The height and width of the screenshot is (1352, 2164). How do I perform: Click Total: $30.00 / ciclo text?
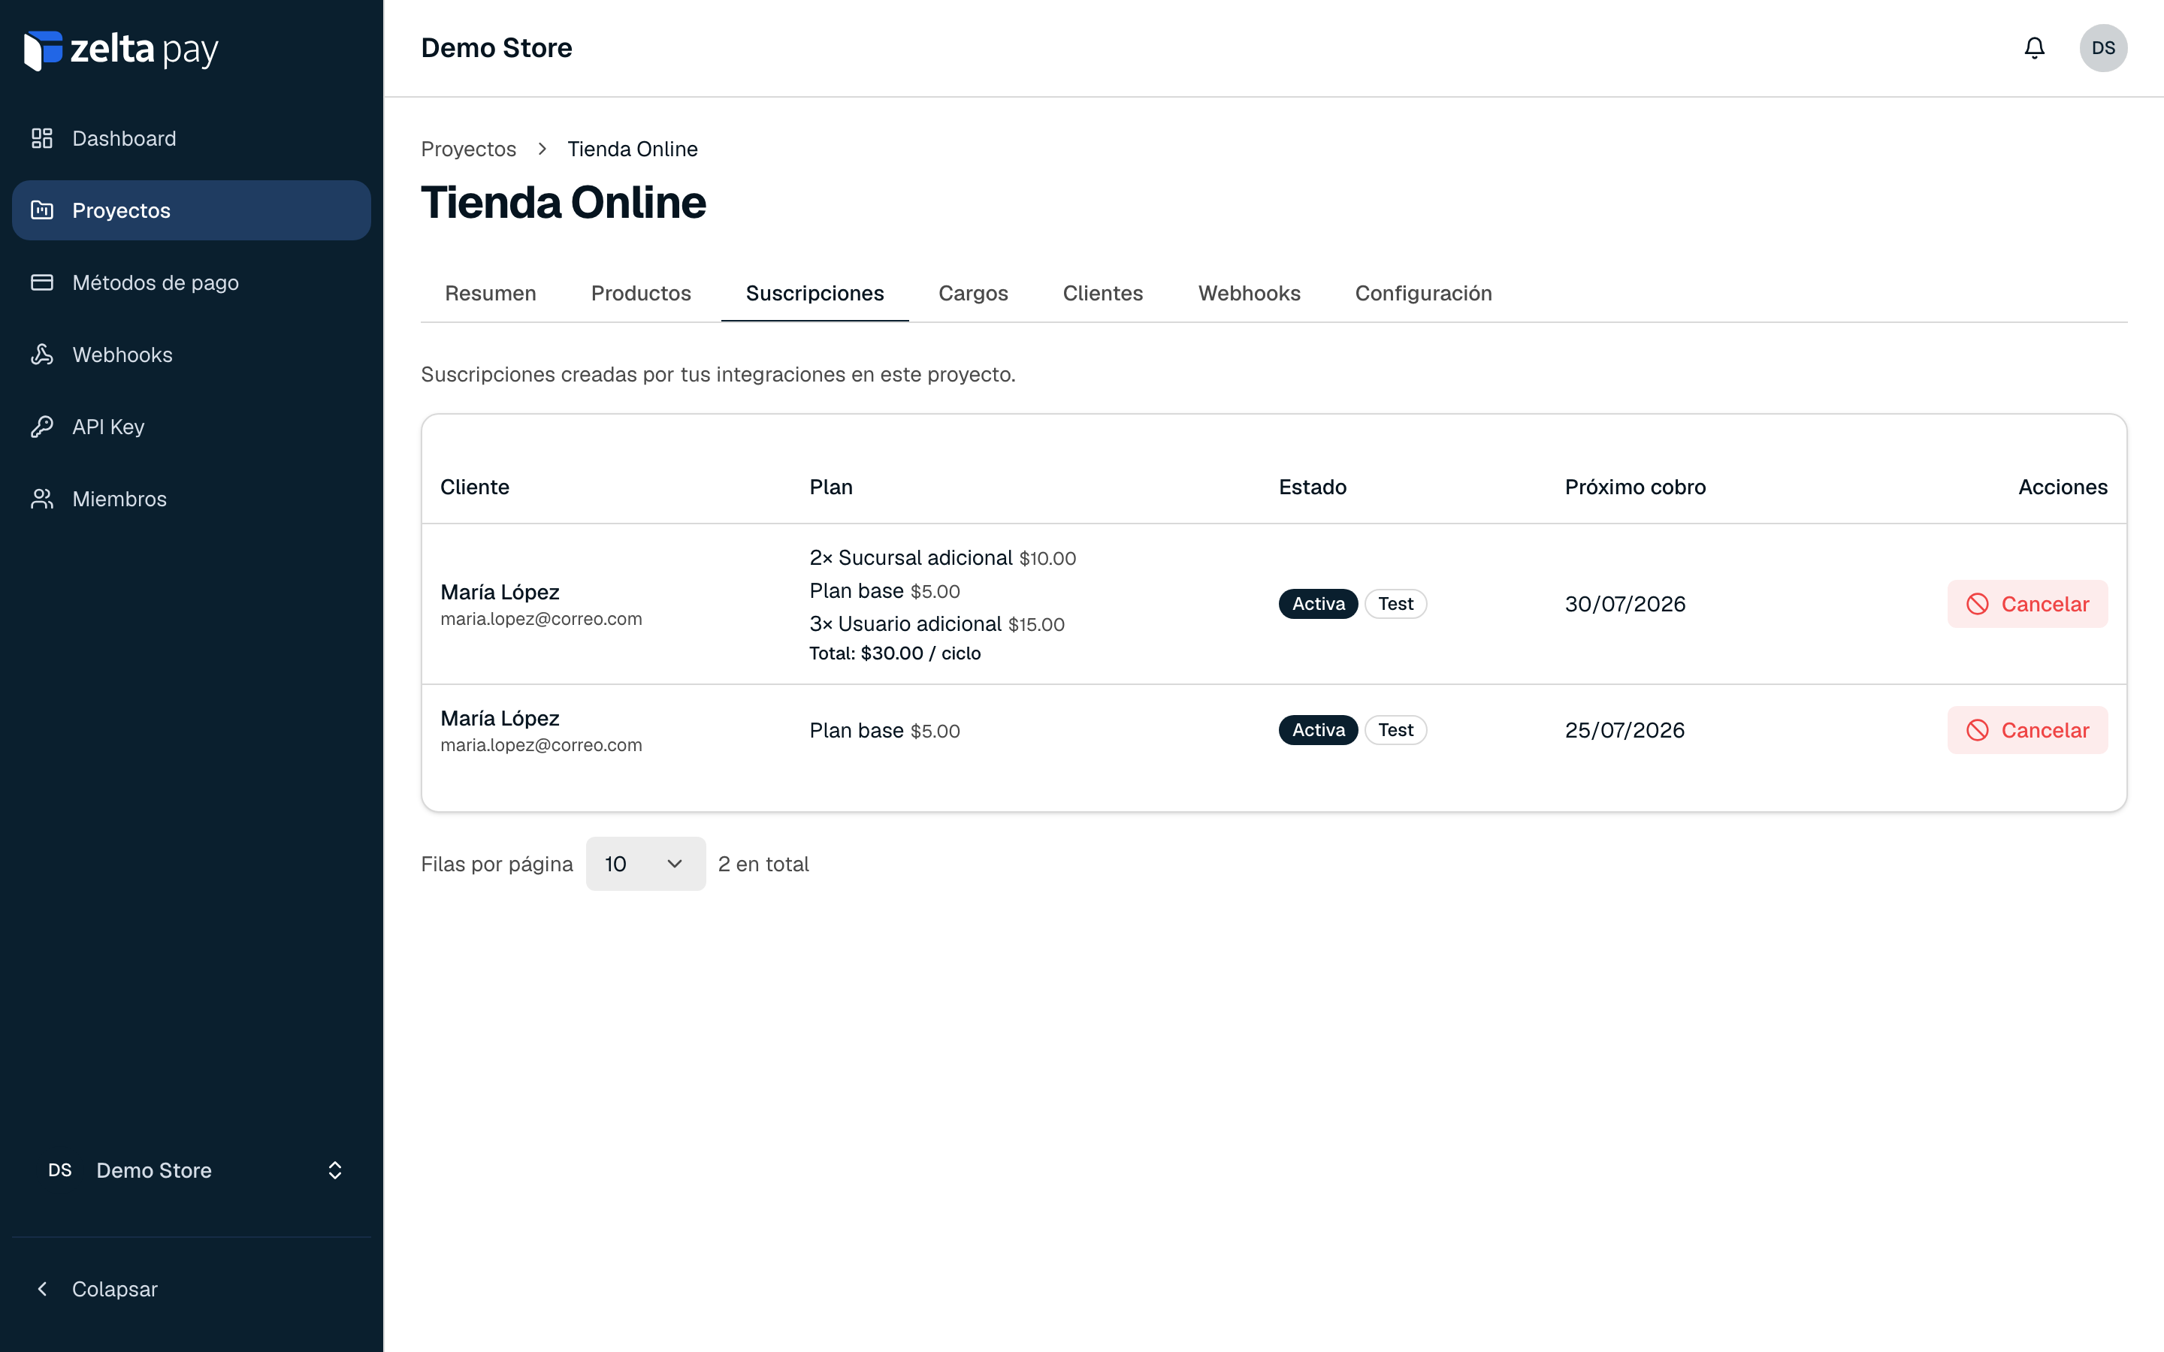pyautogui.click(x=895, y=653)
